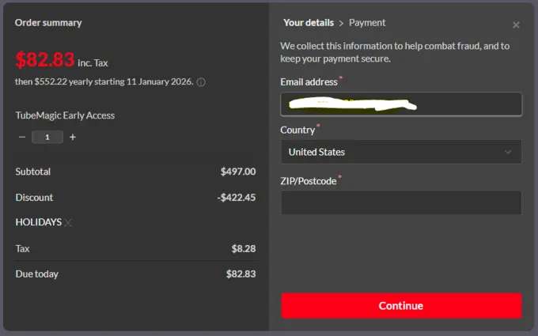Click the Order summary heading
The height and width of the screenshot is (336, 538).
point(47,22)
